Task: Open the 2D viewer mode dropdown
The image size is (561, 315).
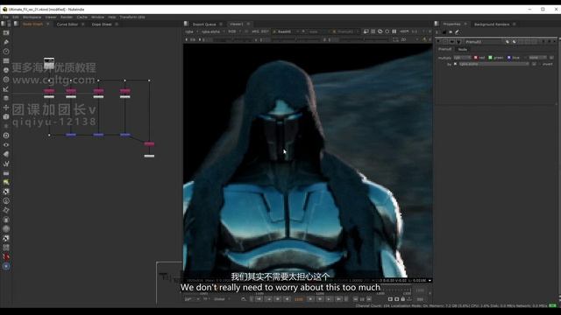Action: coord(405,39)
